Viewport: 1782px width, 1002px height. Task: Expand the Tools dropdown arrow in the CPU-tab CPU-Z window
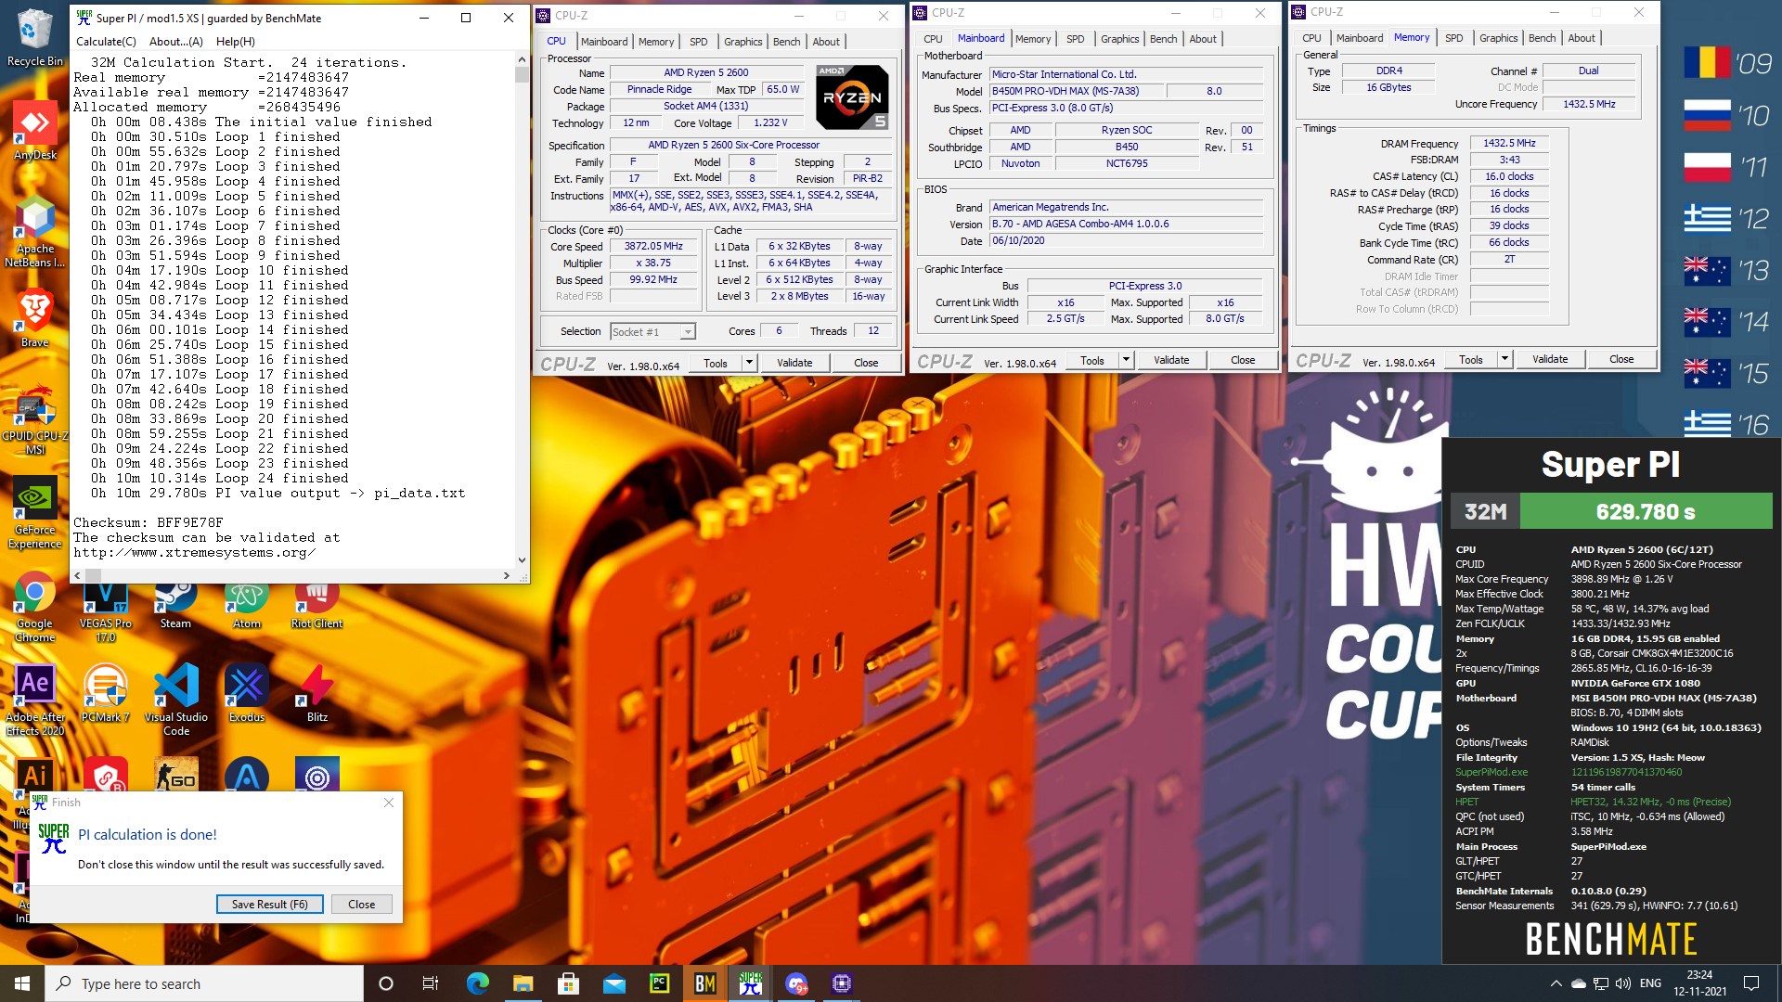coord(749,363)
